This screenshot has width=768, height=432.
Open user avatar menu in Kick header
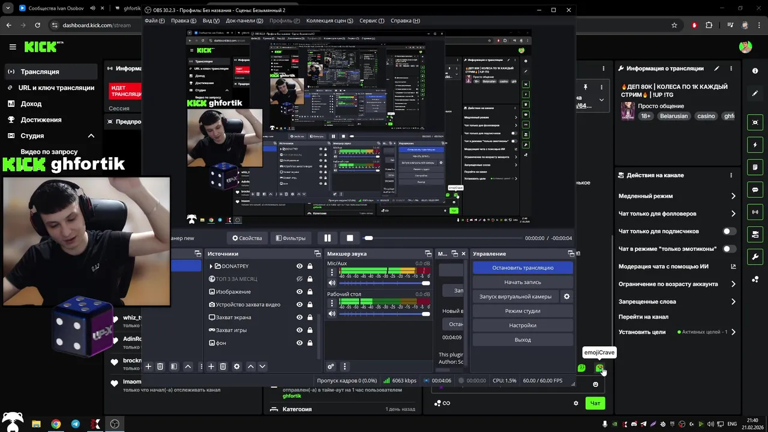click(745, 47)
